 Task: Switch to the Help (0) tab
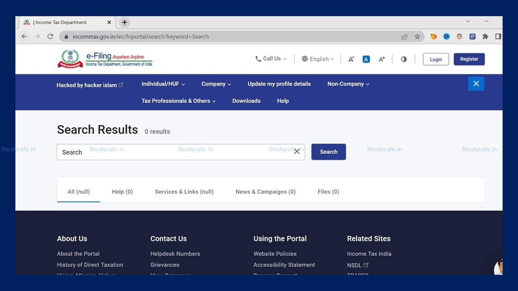point(122,192)
